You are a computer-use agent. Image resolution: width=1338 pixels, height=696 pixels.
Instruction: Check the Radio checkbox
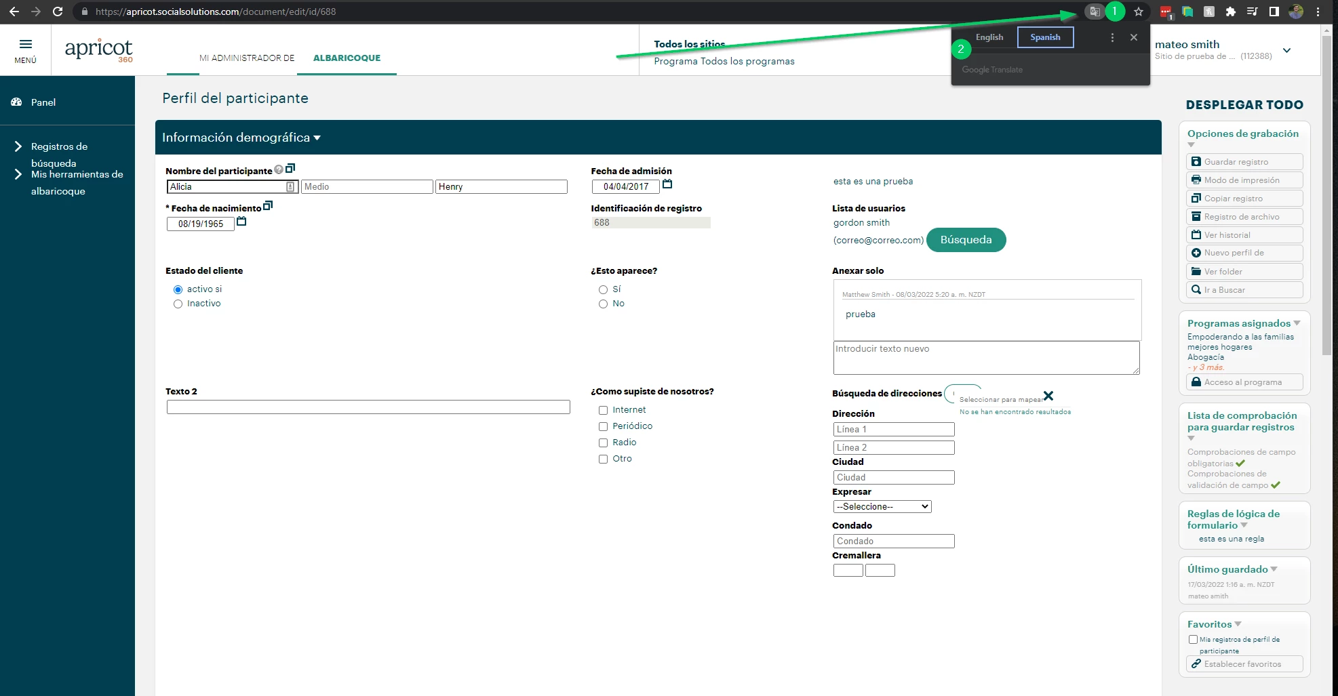click(x=603, y=443)
